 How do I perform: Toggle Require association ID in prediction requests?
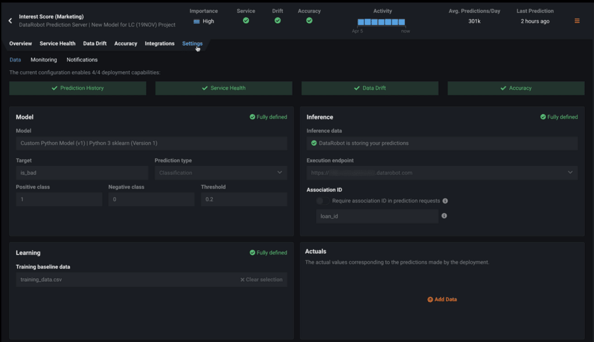[323, 201]
